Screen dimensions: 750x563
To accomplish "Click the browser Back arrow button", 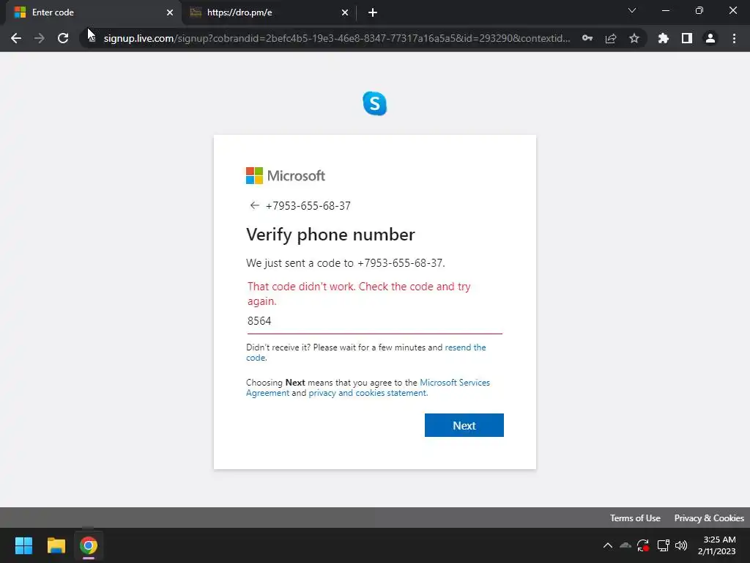I will [x=16, y=38].
